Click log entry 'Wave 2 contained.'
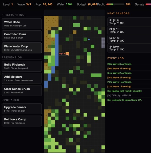The height and width of the screenshot is (153, 151). pyautogui.click(x=120, y=73)
